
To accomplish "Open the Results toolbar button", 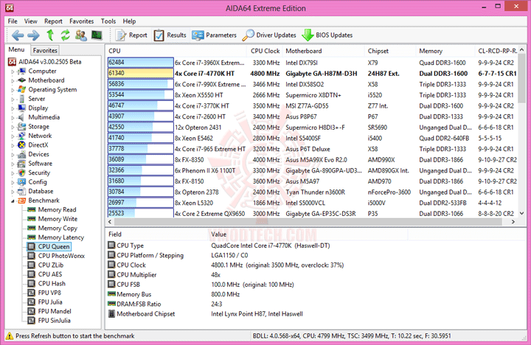I will coord(170,35).
